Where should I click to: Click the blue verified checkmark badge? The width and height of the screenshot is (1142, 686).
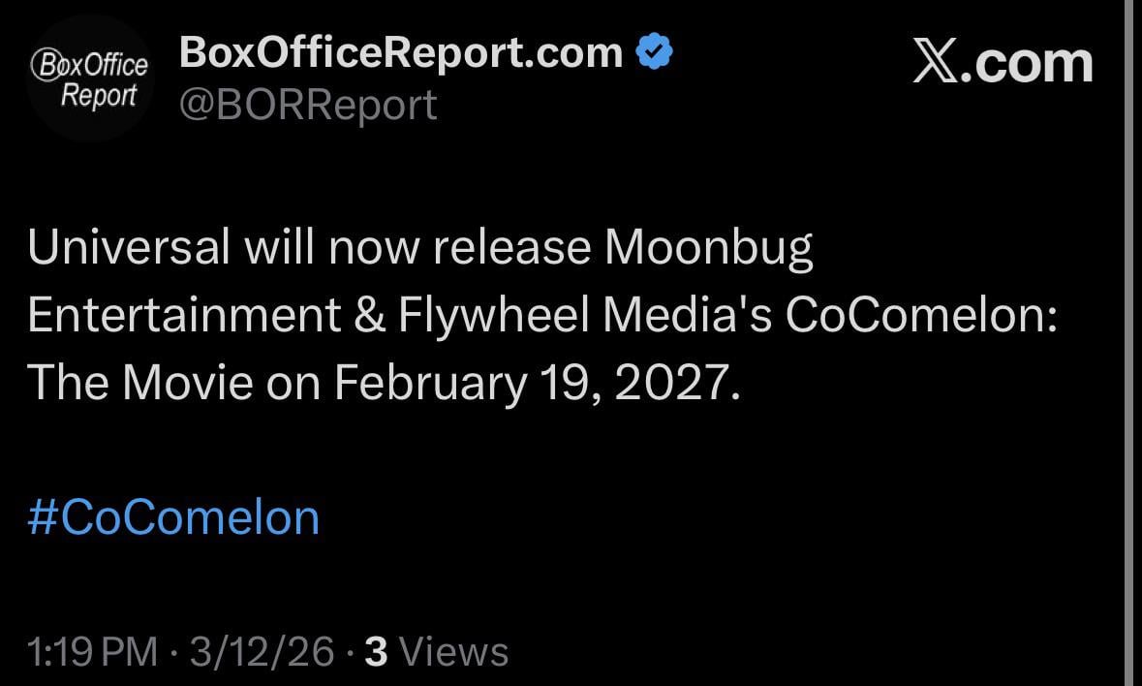pos(654,51)
